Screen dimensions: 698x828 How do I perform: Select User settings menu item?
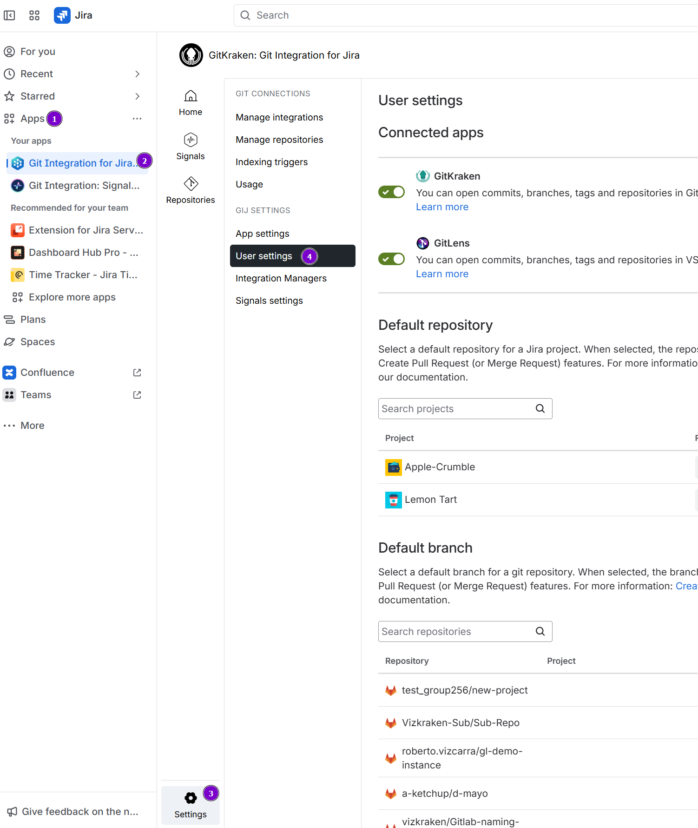293,256
